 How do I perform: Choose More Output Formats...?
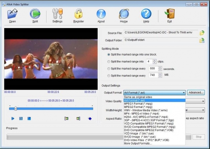pos(154,143)
